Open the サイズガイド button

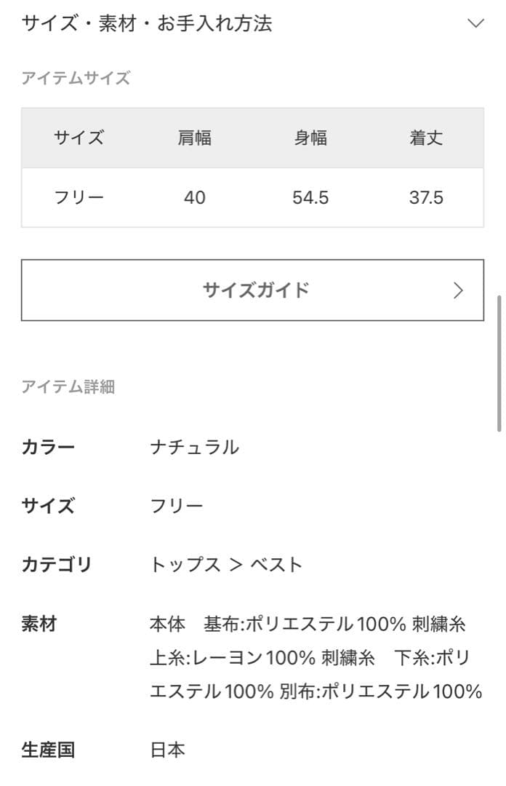252,290
